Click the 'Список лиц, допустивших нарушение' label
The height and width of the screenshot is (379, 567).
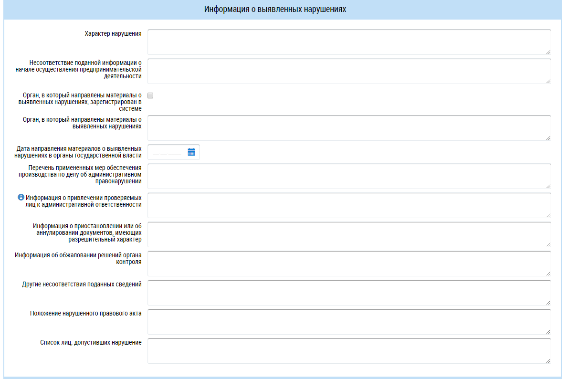(x=91, y=342)
